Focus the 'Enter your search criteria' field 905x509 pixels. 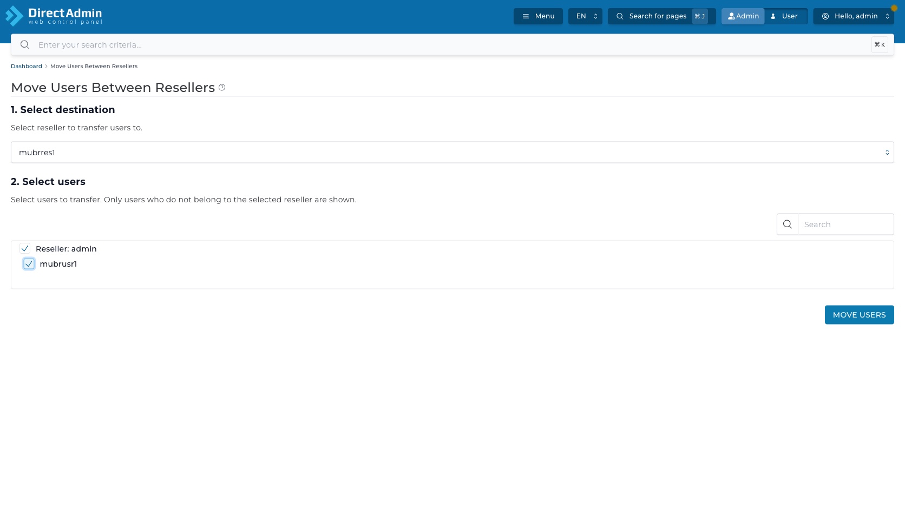coord(452,45)
